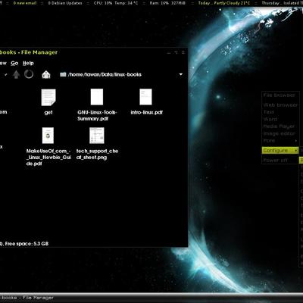Reload the current folder view
Screen dimensions: 303x303
coord(29,74)
